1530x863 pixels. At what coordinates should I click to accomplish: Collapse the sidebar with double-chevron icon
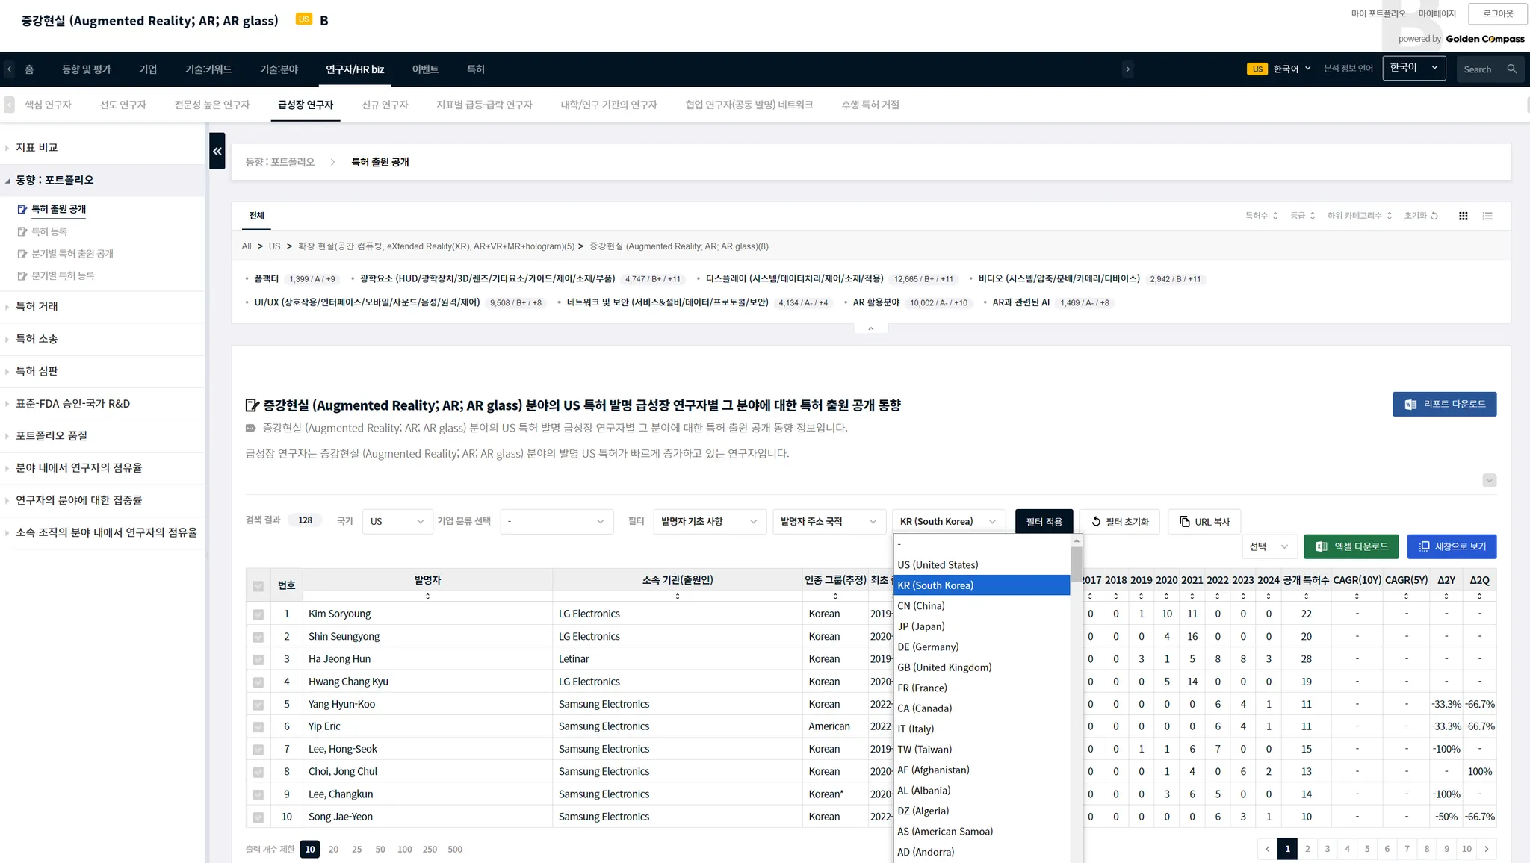(x=217, y=151)
